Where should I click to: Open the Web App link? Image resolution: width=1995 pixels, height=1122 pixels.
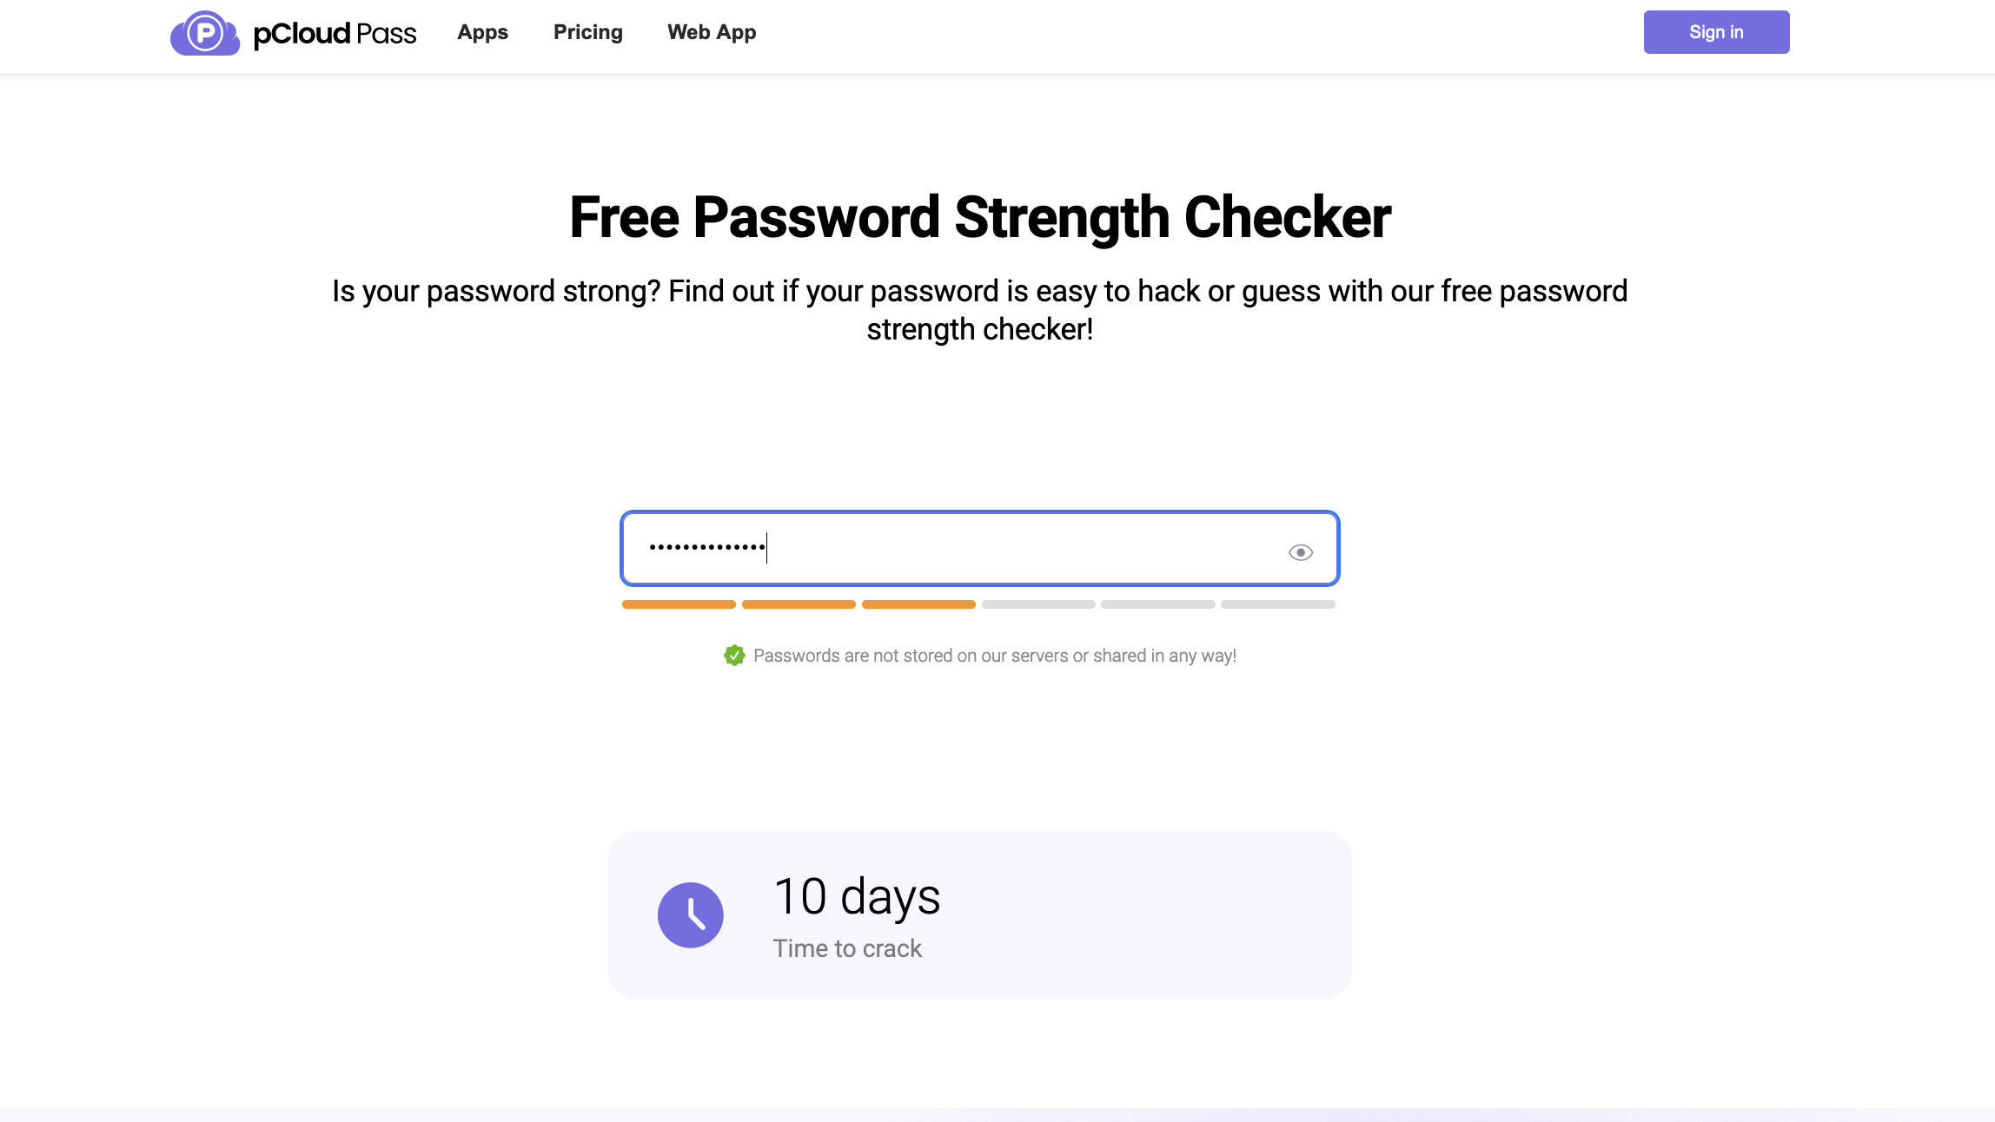[x=712, y=32]
